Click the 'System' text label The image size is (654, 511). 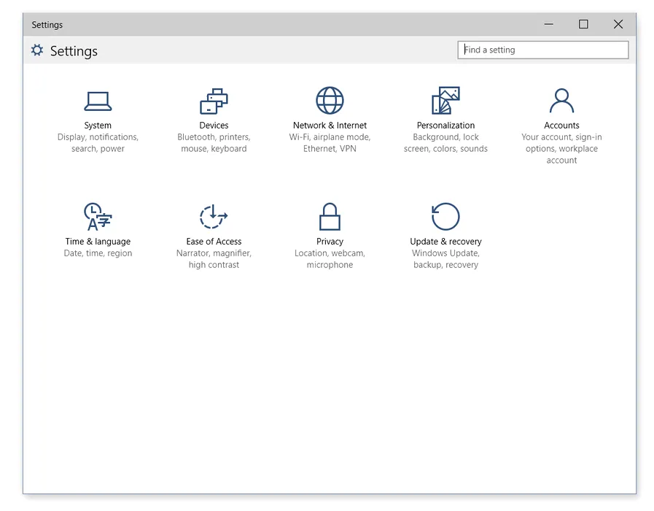pyautogui.click(x=98, y=126)
